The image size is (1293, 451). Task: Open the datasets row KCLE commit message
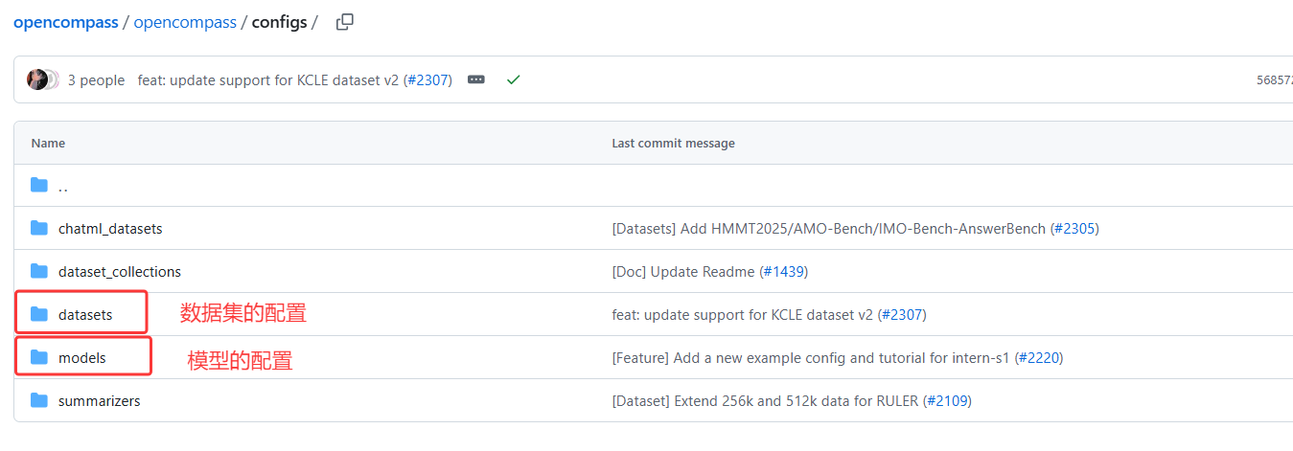(742, 315)
